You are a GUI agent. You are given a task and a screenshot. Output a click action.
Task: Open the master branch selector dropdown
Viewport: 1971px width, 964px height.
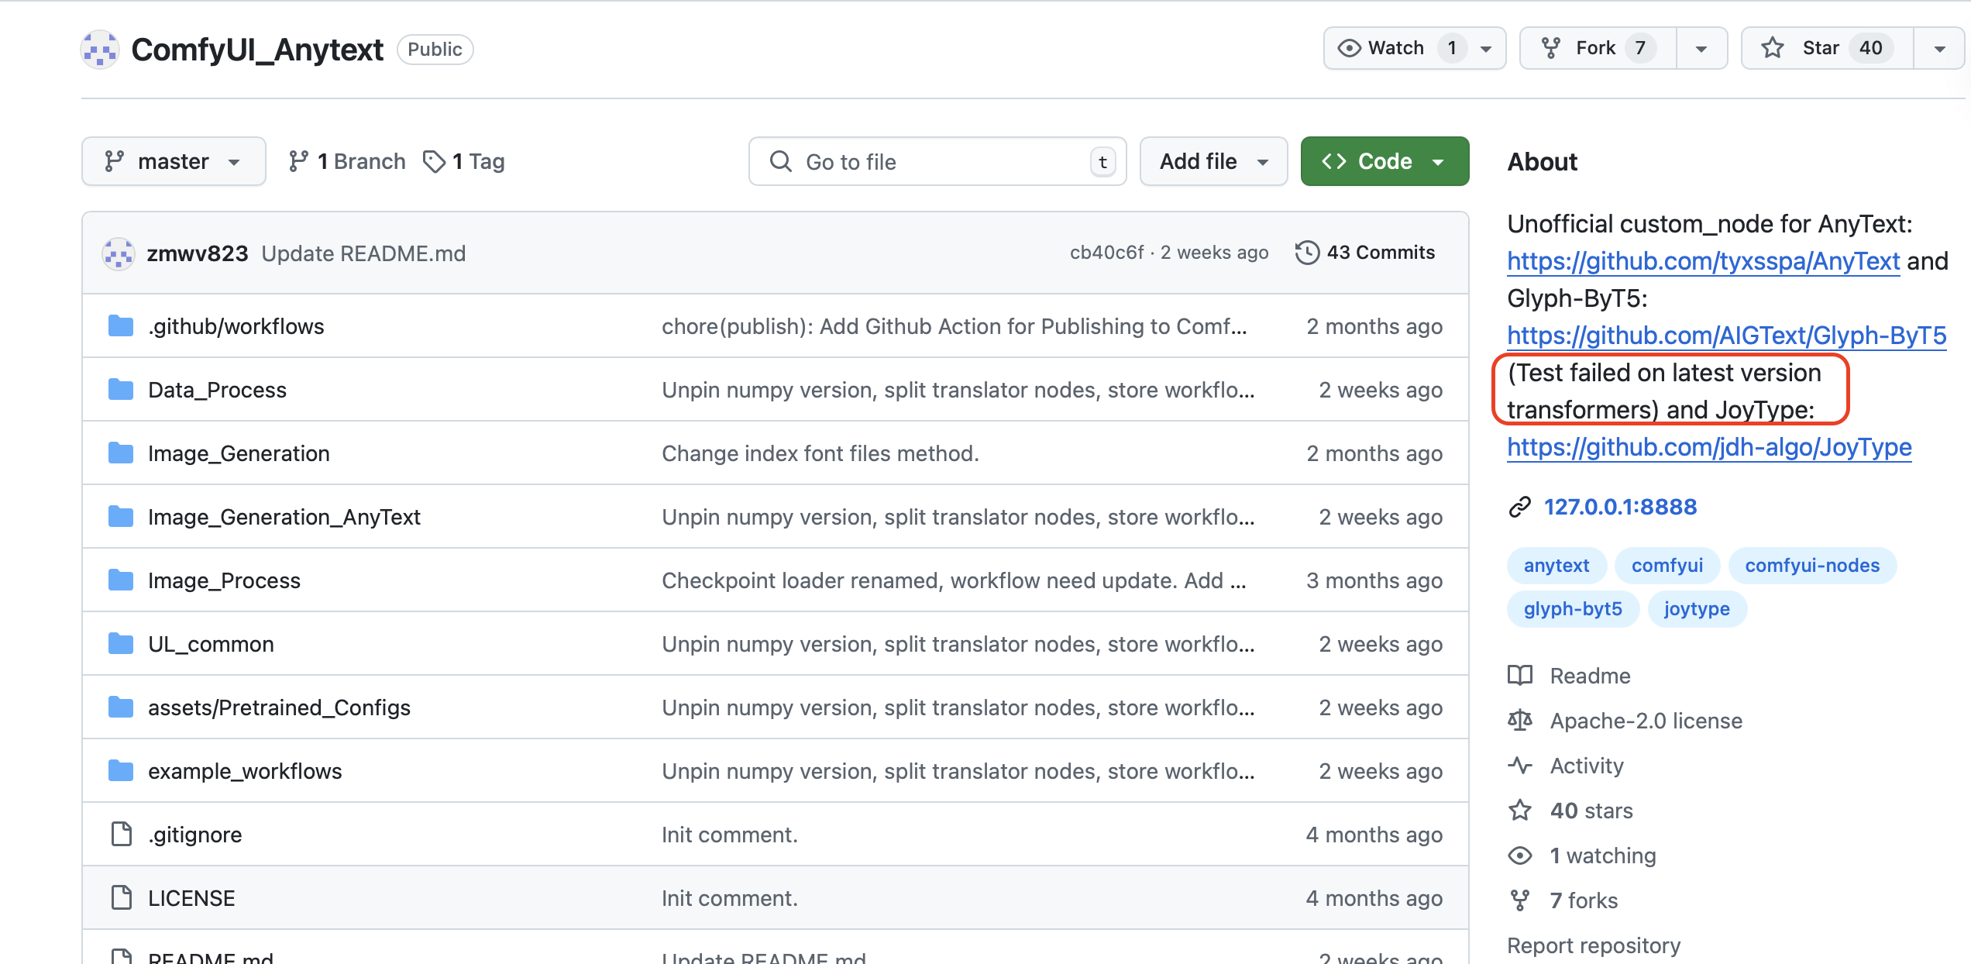coord(174,161)
